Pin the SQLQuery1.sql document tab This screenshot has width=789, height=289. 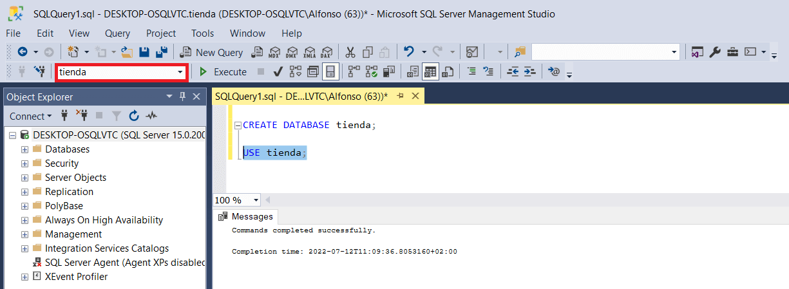click(x=400, y=96)
